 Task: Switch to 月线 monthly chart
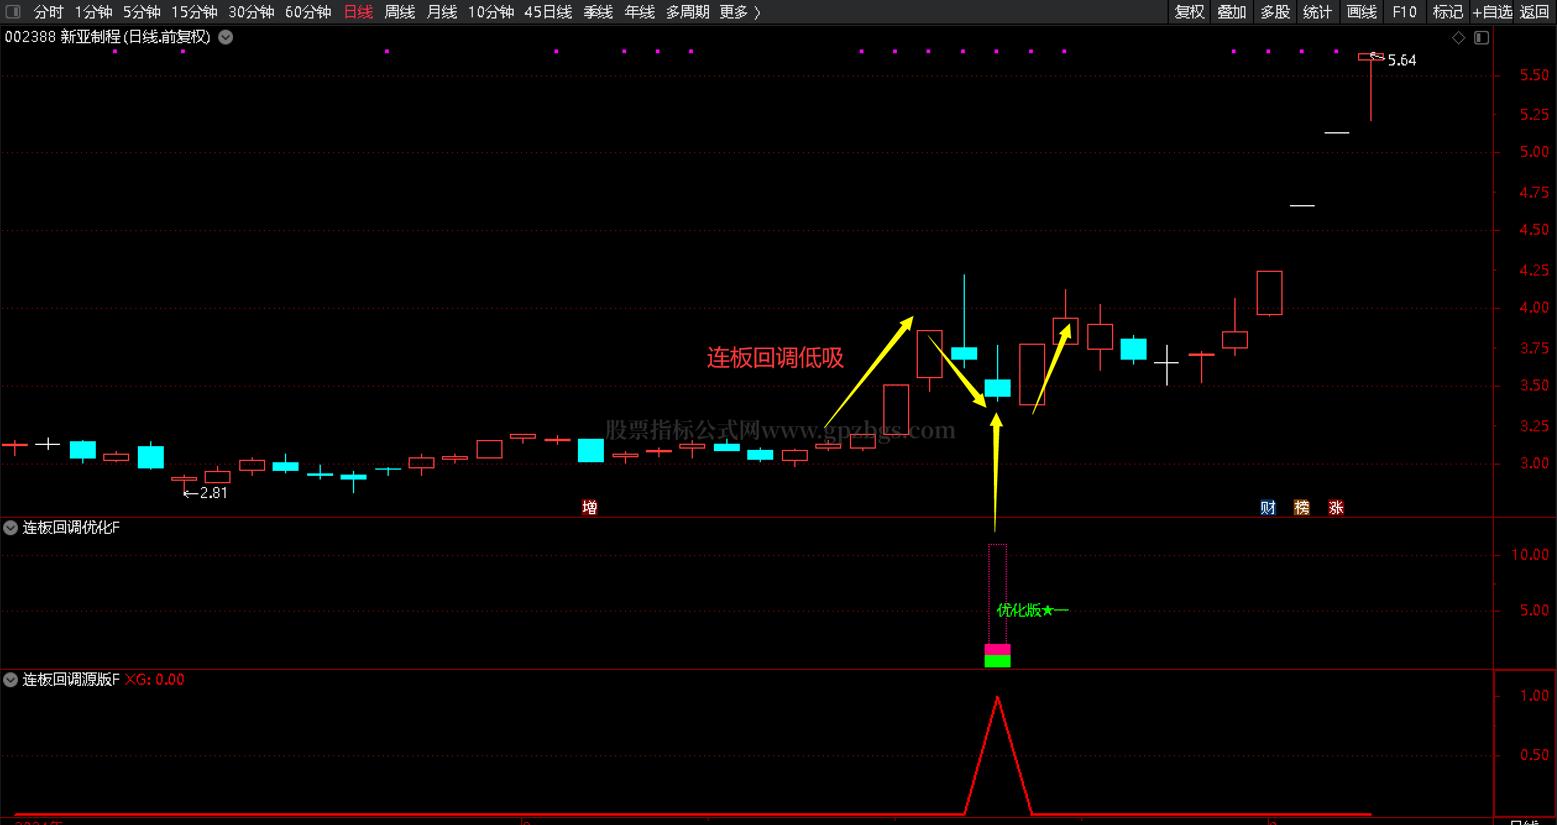pyautogui.click(x=442, y=12)
